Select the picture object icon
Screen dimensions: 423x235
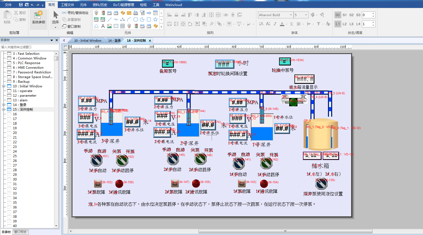coord(109,26)
